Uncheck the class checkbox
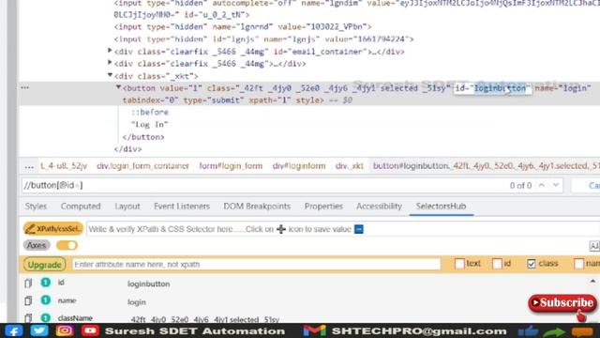The height and width of the screenshot is (338, 600). coord(532,264)
